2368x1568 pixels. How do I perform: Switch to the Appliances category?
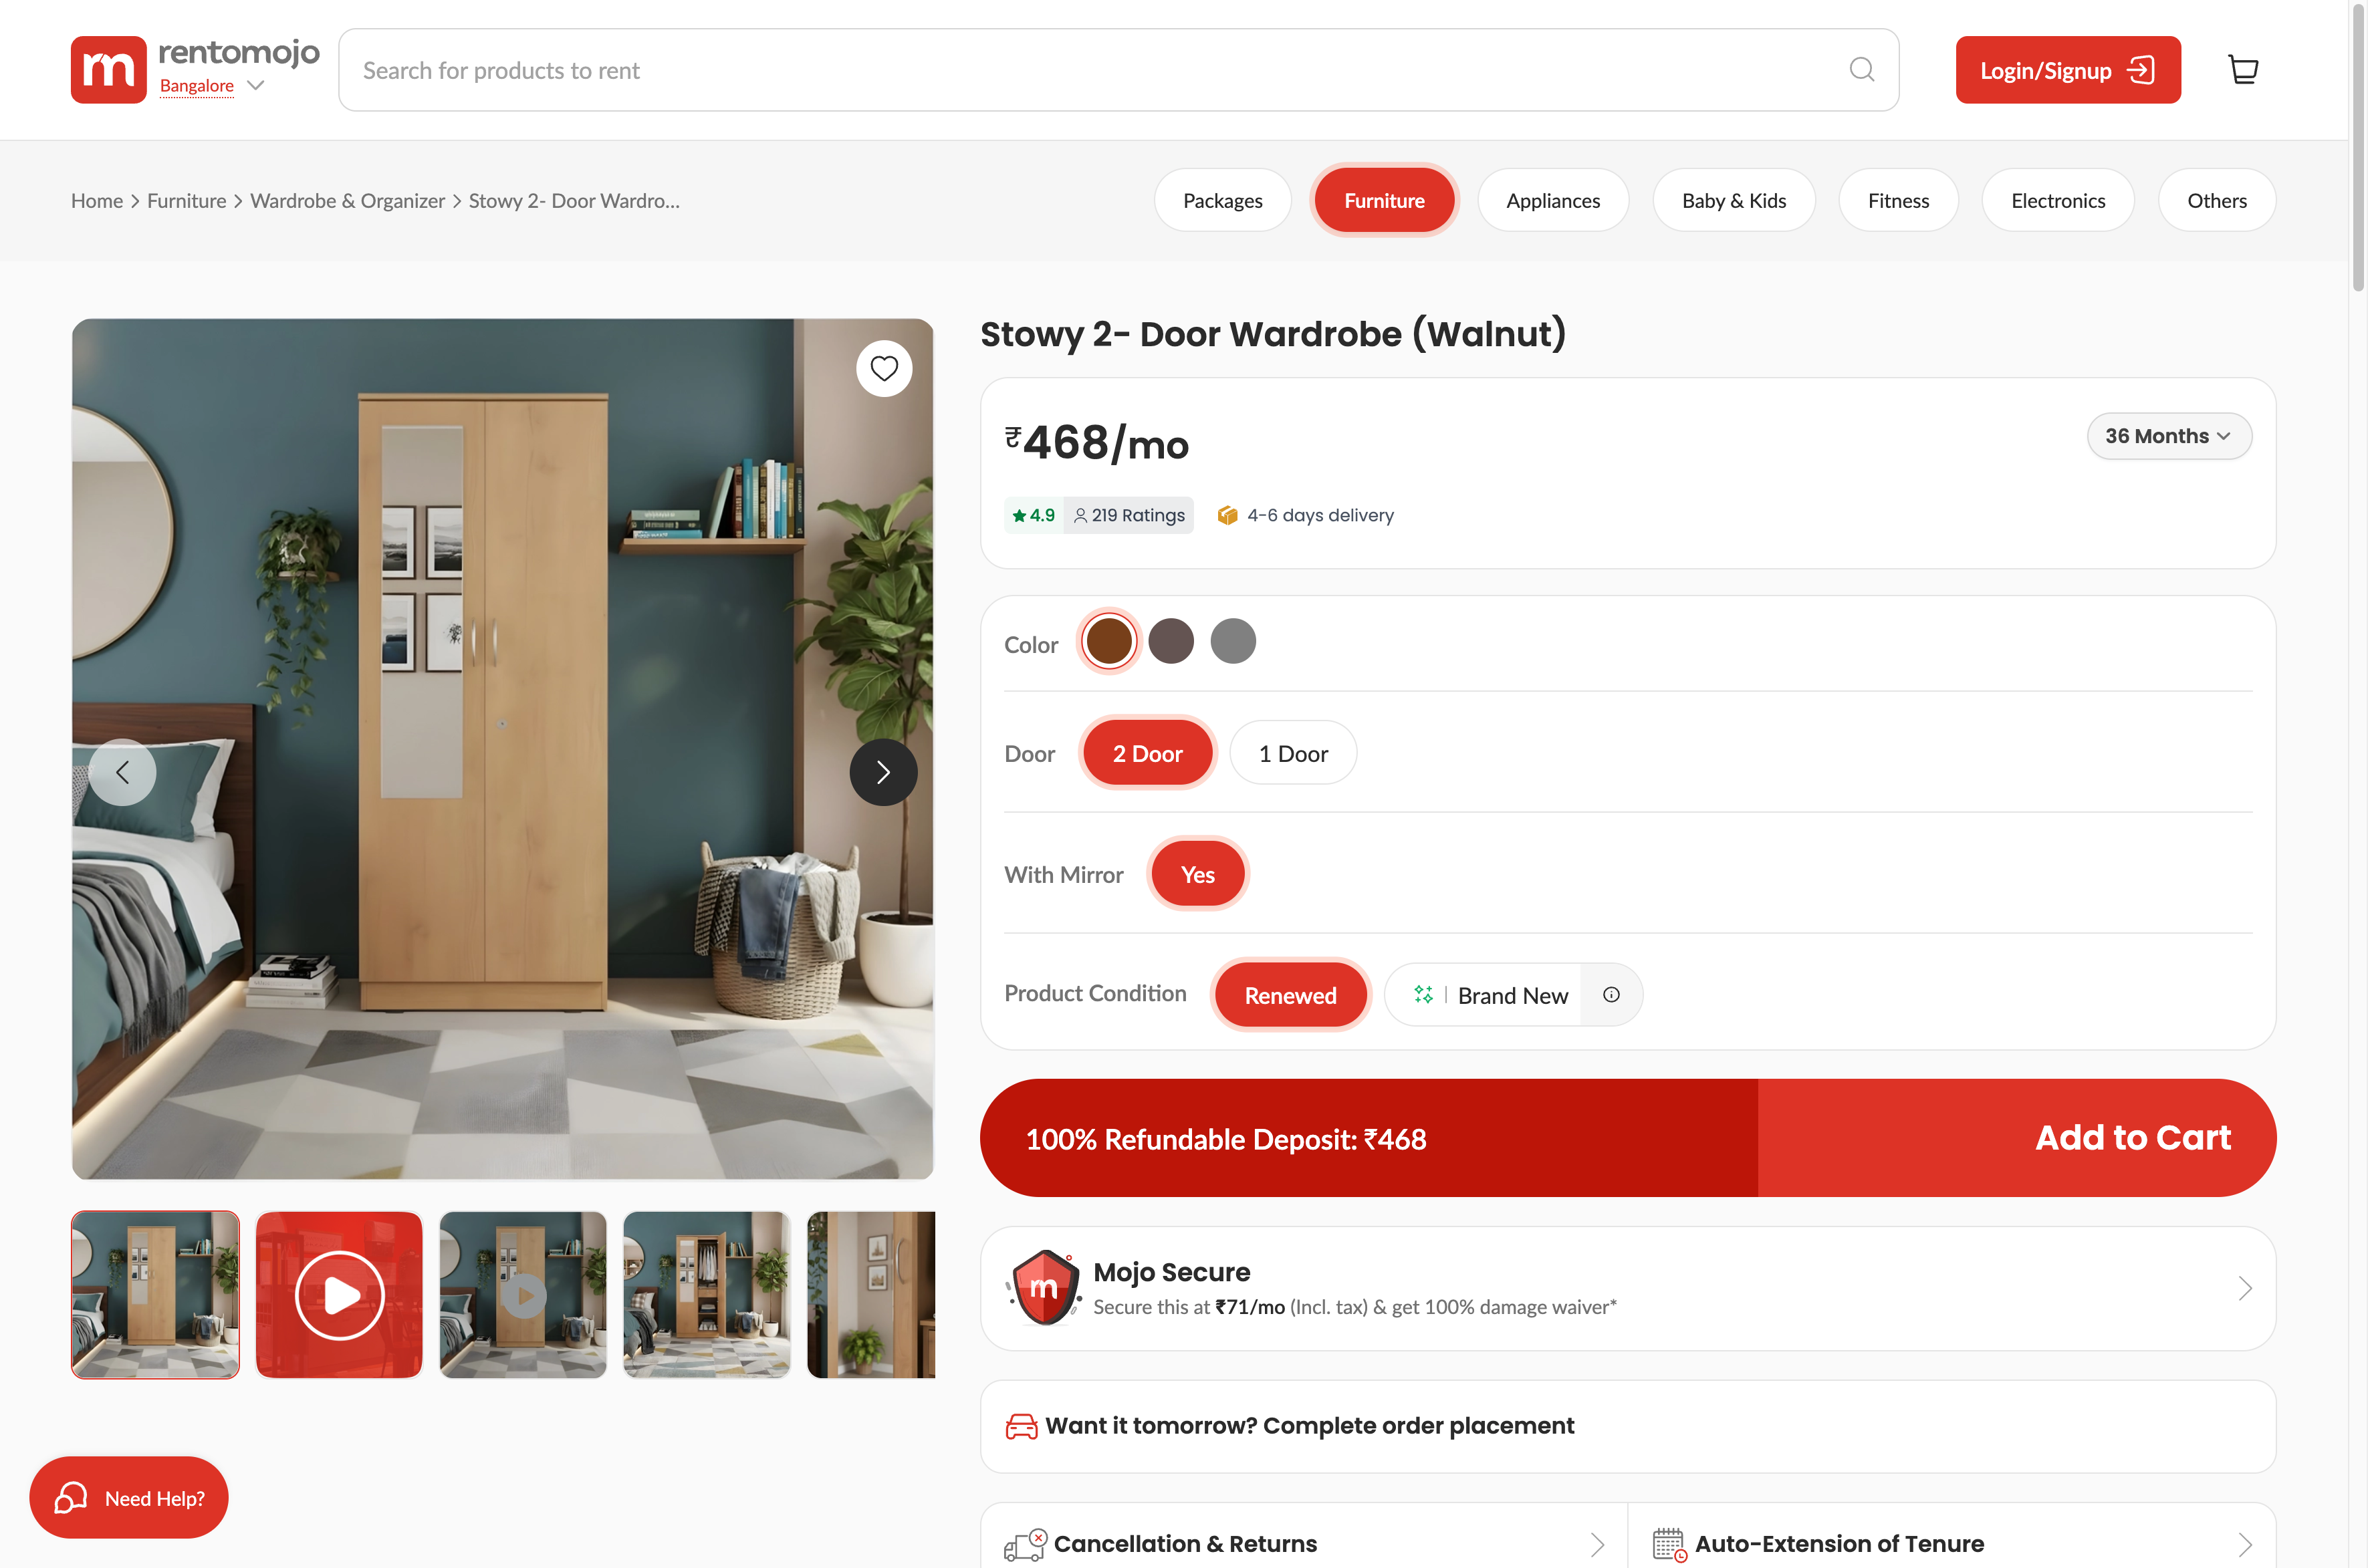[x=1553, y=200]
